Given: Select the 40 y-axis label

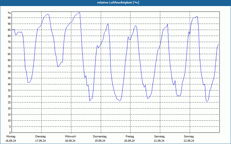Looking at the screenshot, I should (x=9, y=84).
